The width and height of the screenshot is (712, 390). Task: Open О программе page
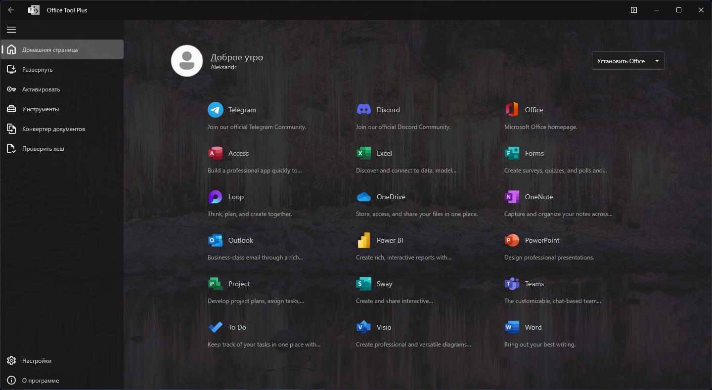pos(62,381)
